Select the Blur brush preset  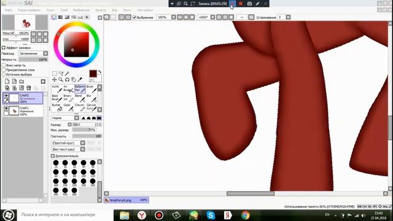91,98
